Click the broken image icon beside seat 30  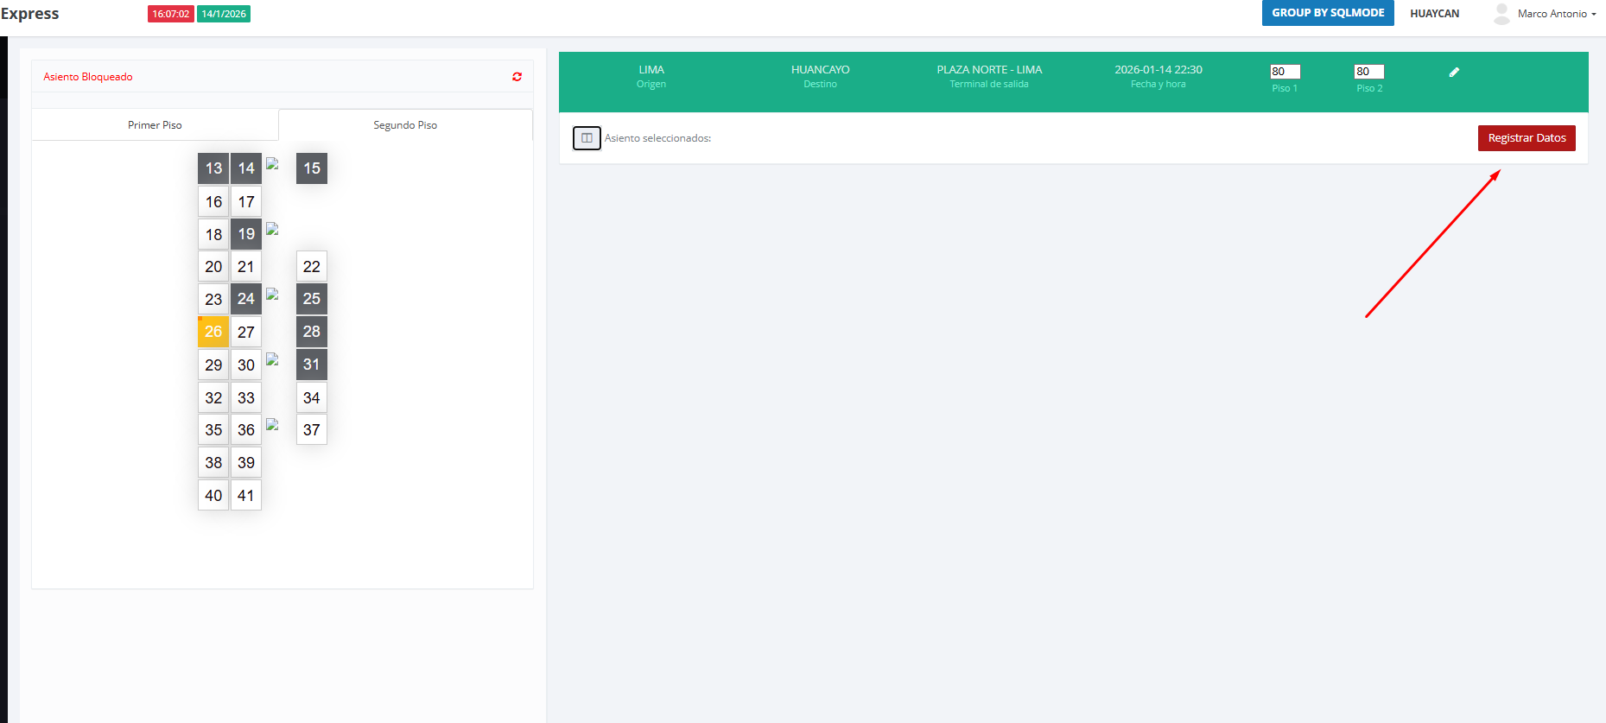tap(272, 359)
